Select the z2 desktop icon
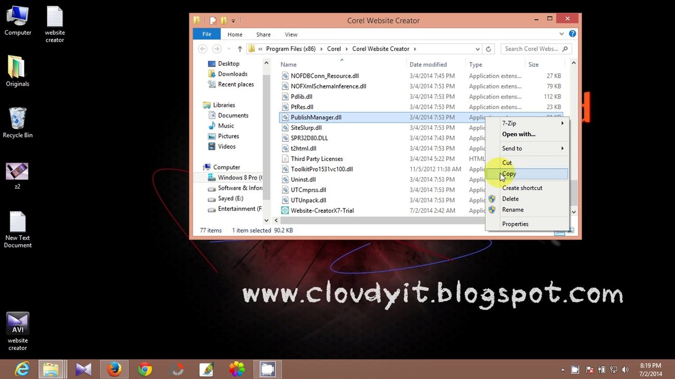The image size is (675, 379). click(x=17, y=176)
